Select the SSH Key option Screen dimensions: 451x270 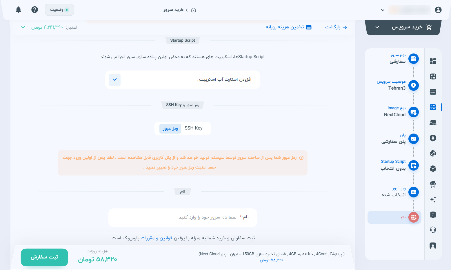point(194,128)
